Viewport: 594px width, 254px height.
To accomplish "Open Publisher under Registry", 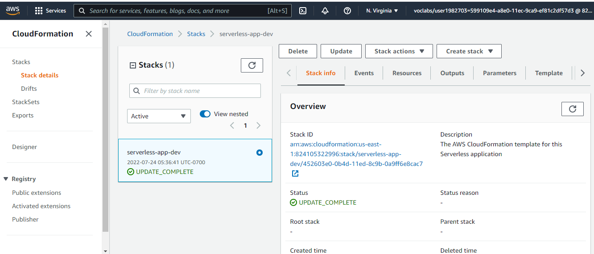I will click(25, 219).
